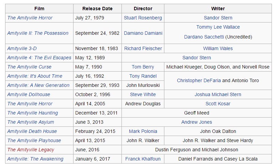Follow the Steve White director link
Screen dimensions: 277x167
[x=143, y=94]
